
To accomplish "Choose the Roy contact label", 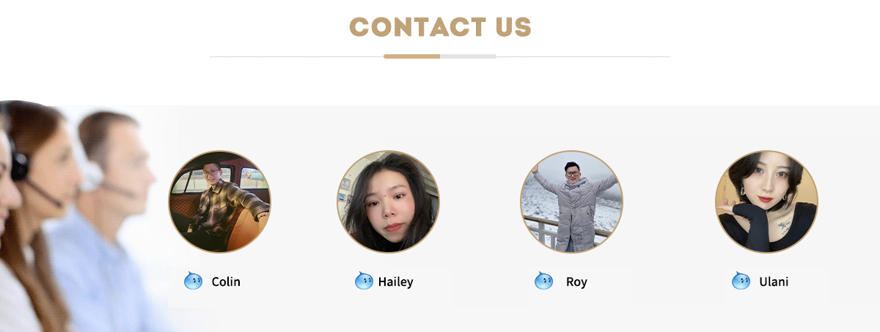I will click(576, 282).
